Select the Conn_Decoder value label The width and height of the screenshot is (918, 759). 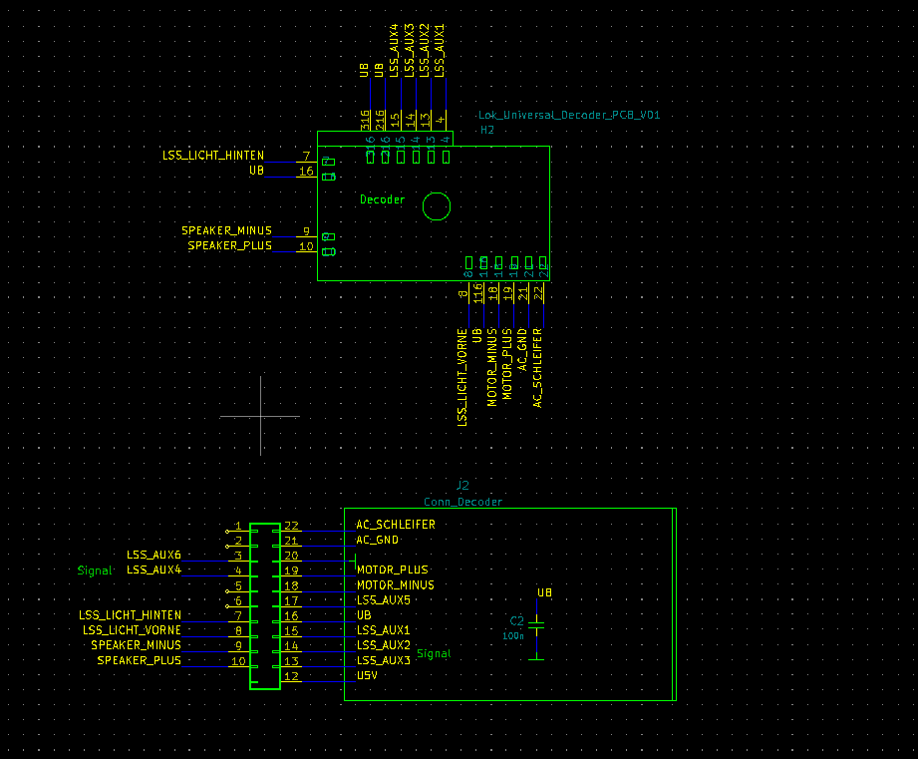pos(462,502)
